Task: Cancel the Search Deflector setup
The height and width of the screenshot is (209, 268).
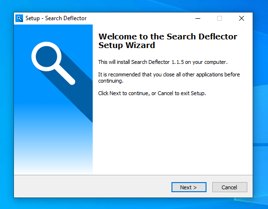Action: 230,187
